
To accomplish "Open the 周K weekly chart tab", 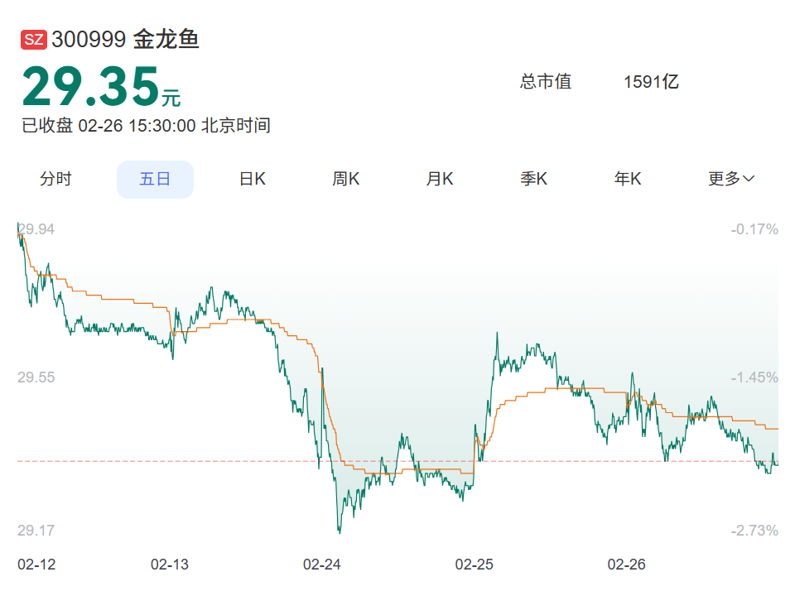I will click(x=345, y=179).
